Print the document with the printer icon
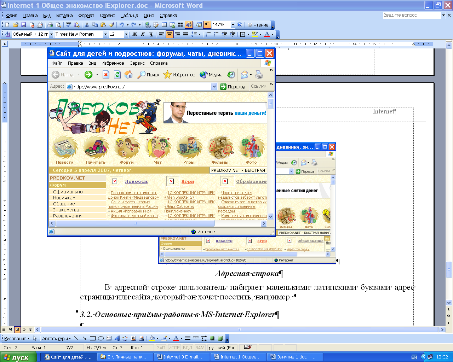Screen dimensions: 453x362 (50, 25)
